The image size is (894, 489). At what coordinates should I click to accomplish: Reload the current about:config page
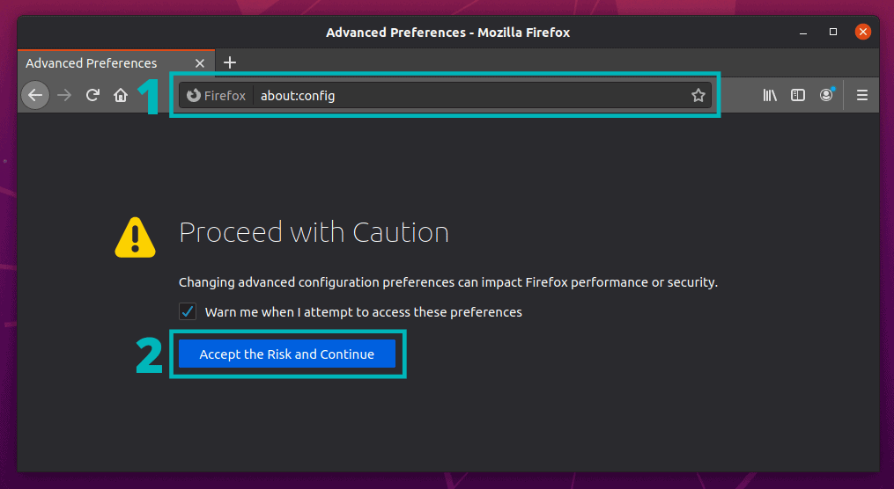click(x=93, y=95)
